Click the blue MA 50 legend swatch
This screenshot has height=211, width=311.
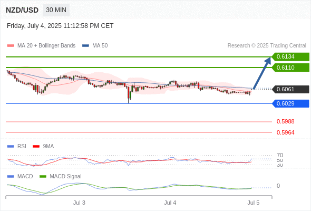point(86,46)
